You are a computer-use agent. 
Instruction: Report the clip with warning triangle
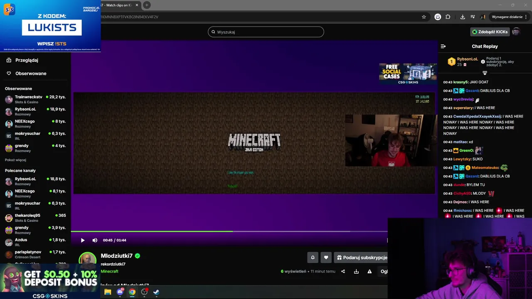coord(369,272)
